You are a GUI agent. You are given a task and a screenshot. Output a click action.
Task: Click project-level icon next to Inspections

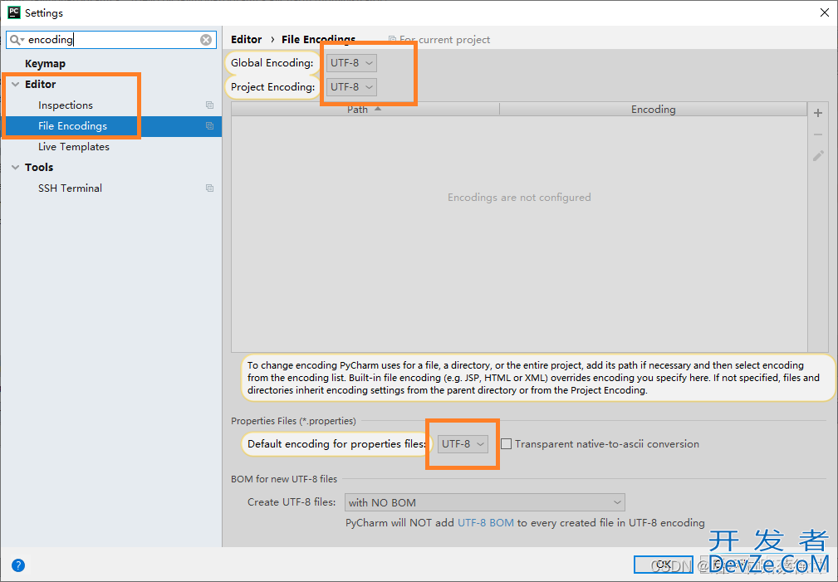coord(209,105)
